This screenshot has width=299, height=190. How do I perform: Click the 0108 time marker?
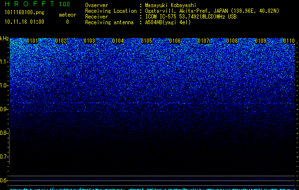[x=232, y=41]
